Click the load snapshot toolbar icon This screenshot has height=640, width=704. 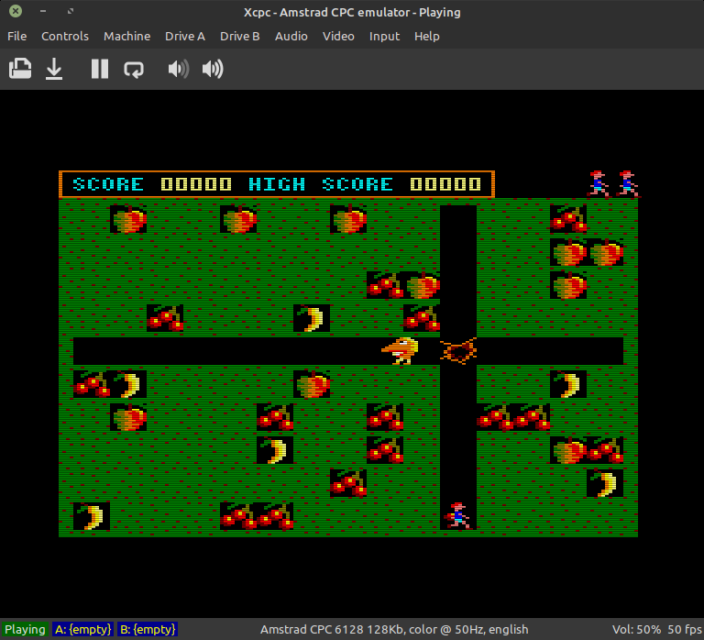(20, 69)
